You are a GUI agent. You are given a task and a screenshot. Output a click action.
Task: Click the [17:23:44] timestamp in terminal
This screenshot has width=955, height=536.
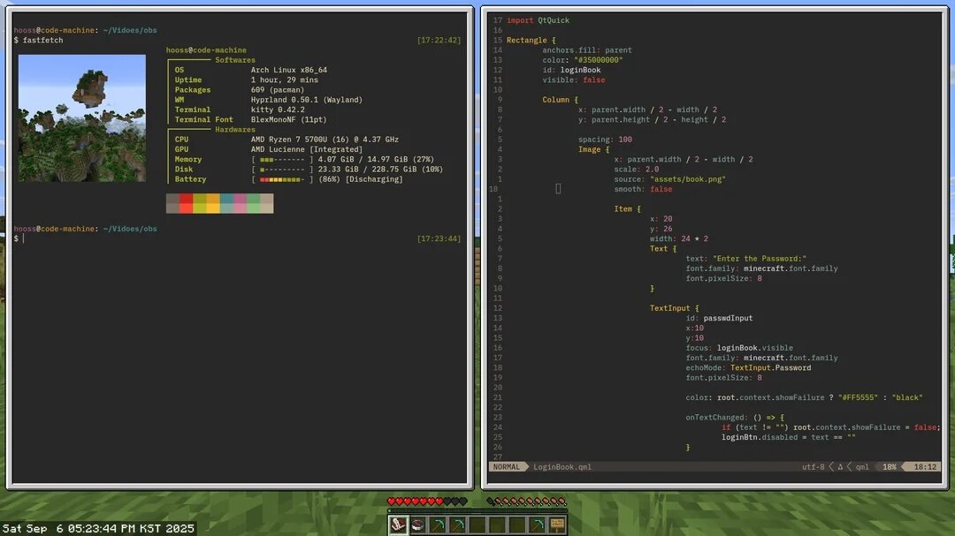[439, 238]
